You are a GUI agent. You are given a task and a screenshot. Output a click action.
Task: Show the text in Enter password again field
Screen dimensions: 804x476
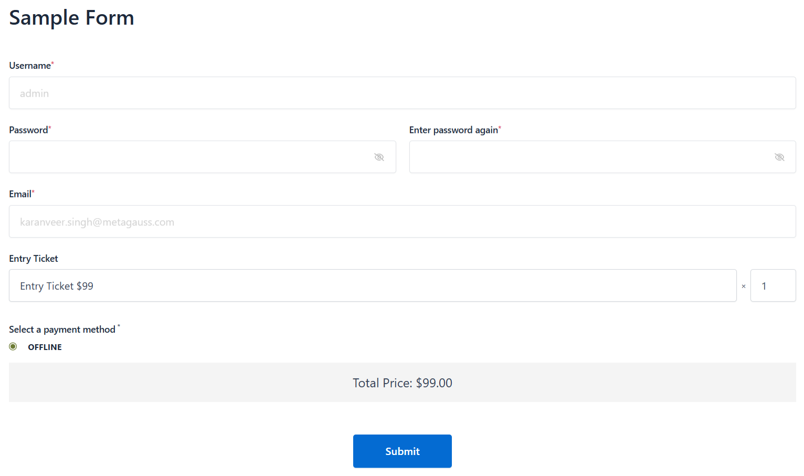coord(779,157)
